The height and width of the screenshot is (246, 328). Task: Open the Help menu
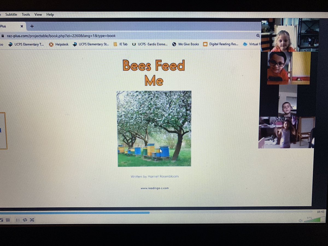point(50,14)
